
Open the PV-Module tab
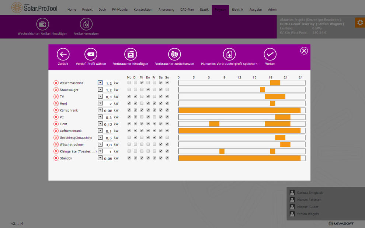(x=119, y=10)
